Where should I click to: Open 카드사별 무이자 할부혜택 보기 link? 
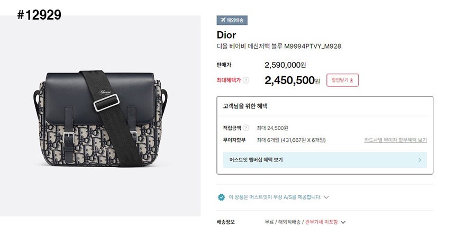click(x=396, y=140)
